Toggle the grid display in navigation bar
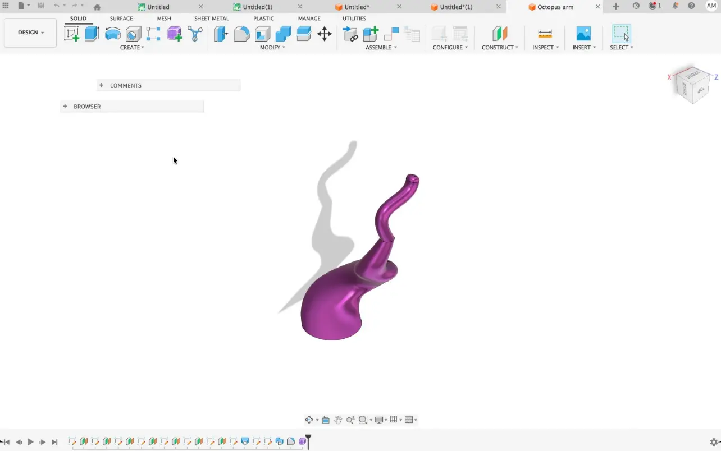 (x=394, y=419)
